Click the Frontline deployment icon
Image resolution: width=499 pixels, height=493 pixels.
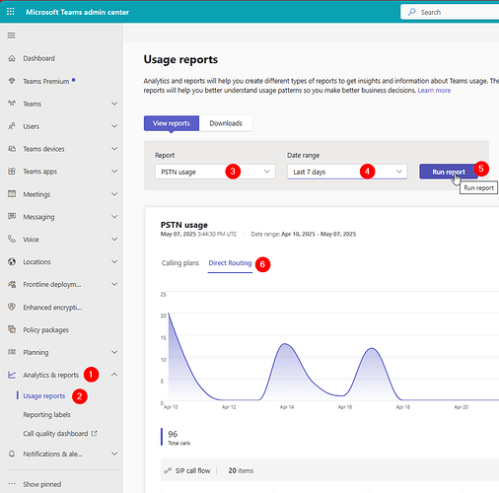[12, 284]
